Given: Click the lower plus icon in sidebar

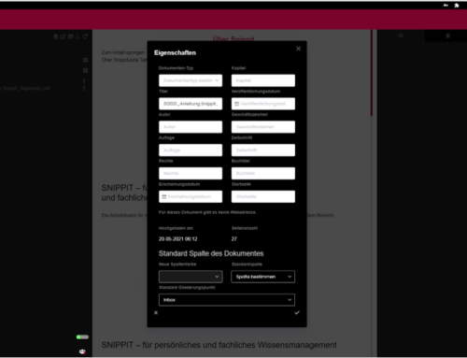Looking at the screenshot, I should pos(85,70).
